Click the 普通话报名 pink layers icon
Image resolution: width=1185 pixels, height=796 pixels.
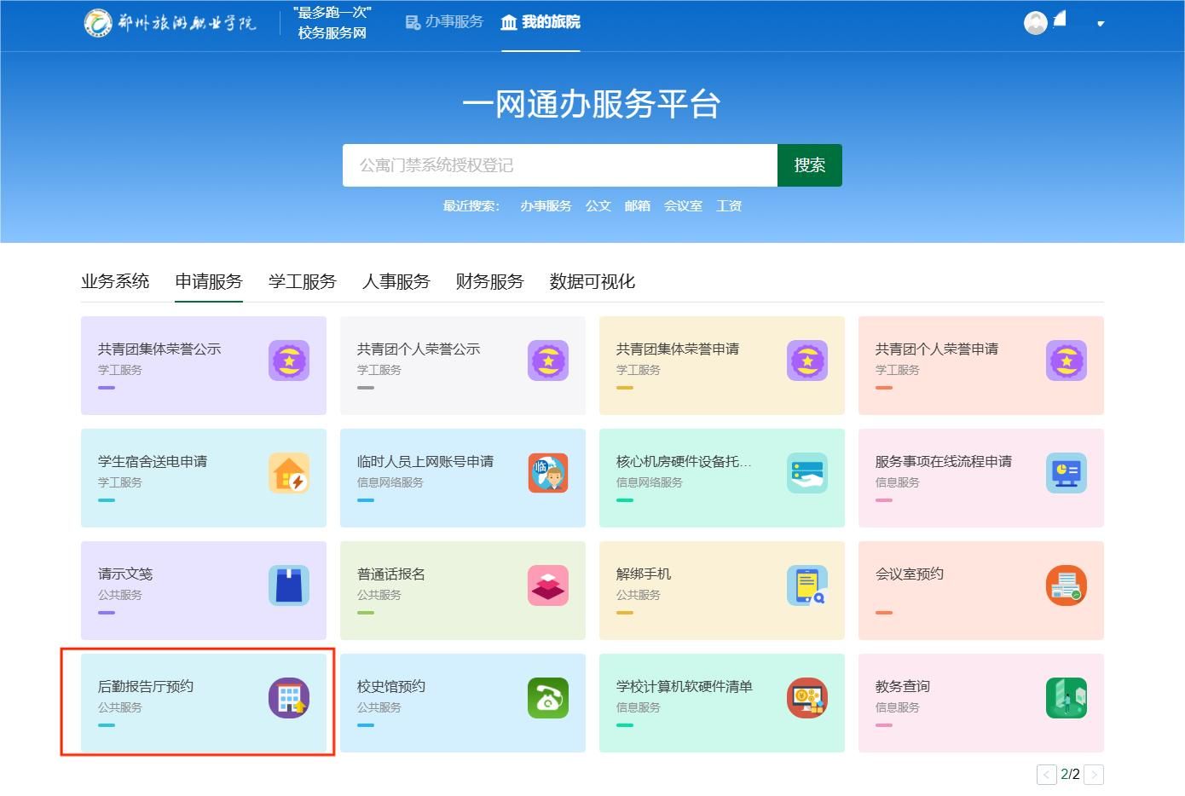(x=547, y=585)
